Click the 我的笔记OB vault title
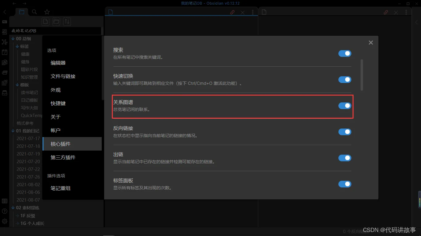Image resolution: width=421 pixels, height=236 pixels. click(24, 31)
